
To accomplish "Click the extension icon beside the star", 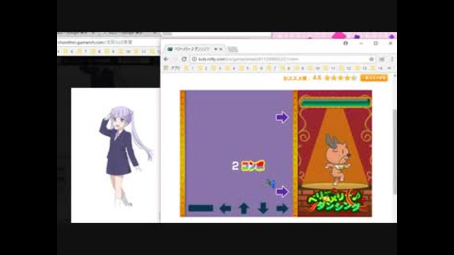I will [382, 59].
